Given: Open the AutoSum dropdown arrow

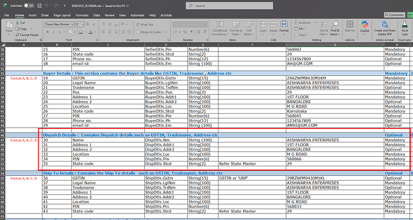Looking at the screenshot, I should [315, 23].
